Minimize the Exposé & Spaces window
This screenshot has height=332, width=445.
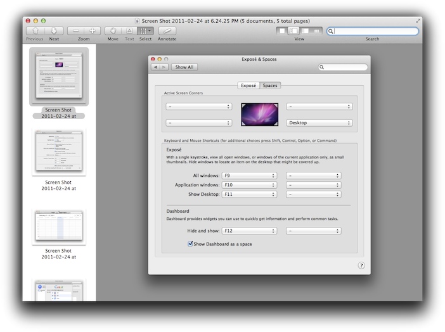tap(160, 59)
